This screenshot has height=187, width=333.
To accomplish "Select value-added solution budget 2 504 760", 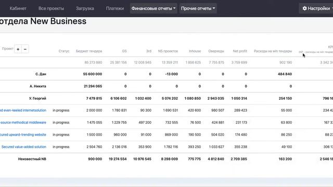I will click(x=94, y=146).
